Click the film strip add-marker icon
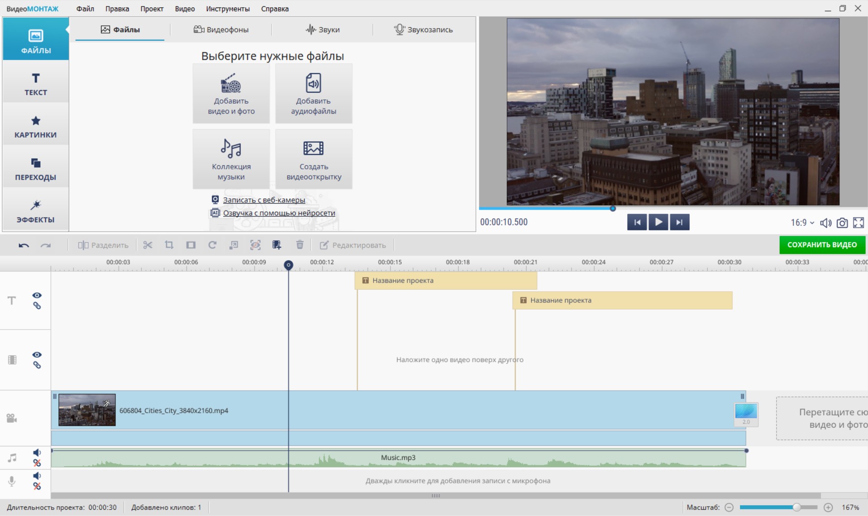 277,245
